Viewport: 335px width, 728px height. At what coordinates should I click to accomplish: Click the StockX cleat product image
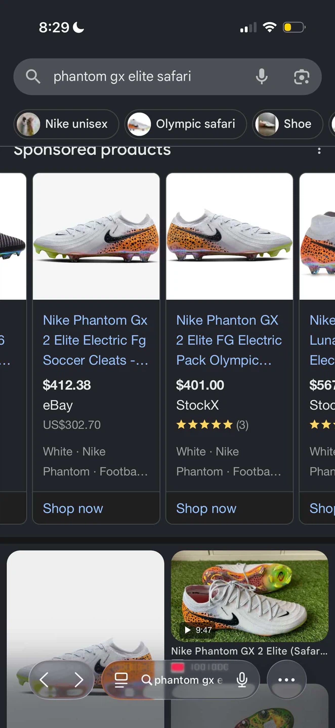click(229, 237)
